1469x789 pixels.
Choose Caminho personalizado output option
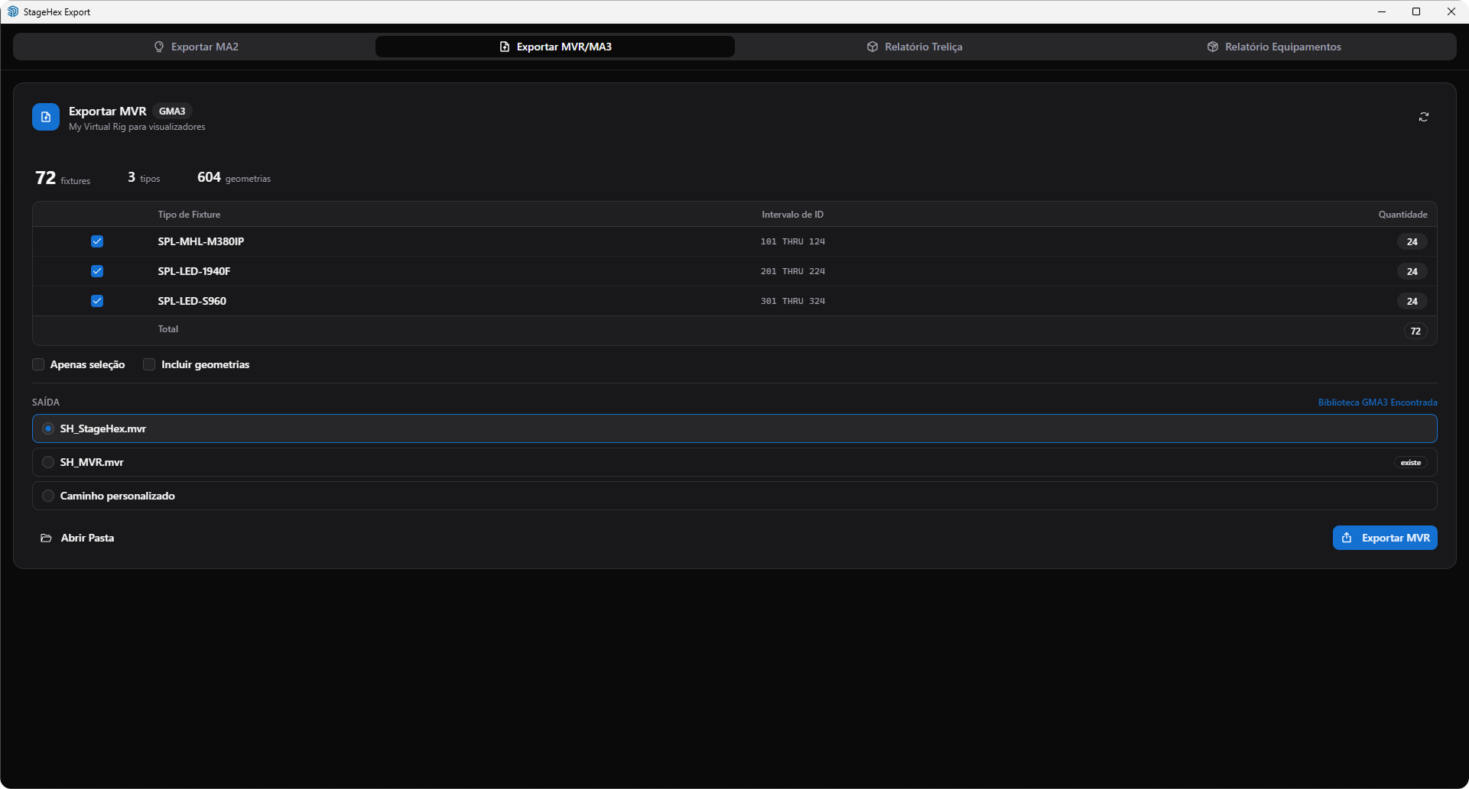tap(48, 496)
